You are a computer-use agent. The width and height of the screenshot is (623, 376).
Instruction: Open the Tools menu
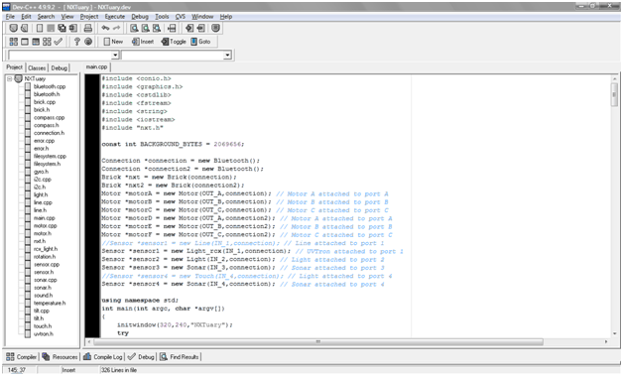(x=162, y=16)
